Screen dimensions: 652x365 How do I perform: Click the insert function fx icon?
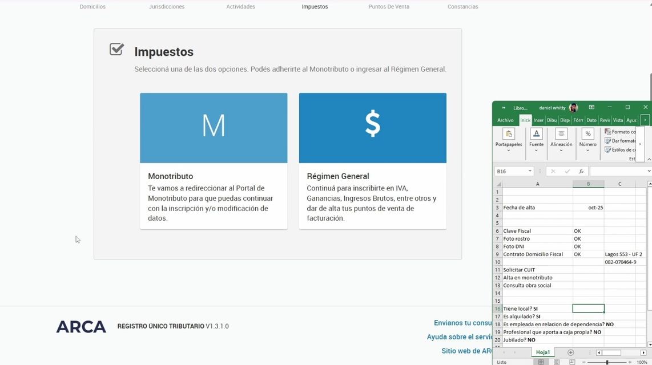(x=581, y=171)
